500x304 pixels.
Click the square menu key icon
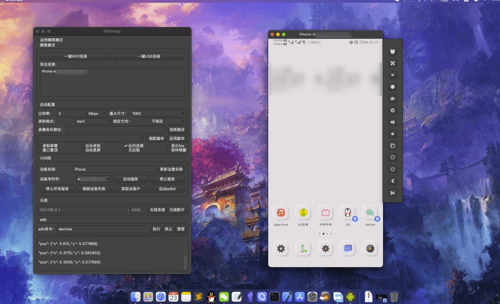(392, 157)
